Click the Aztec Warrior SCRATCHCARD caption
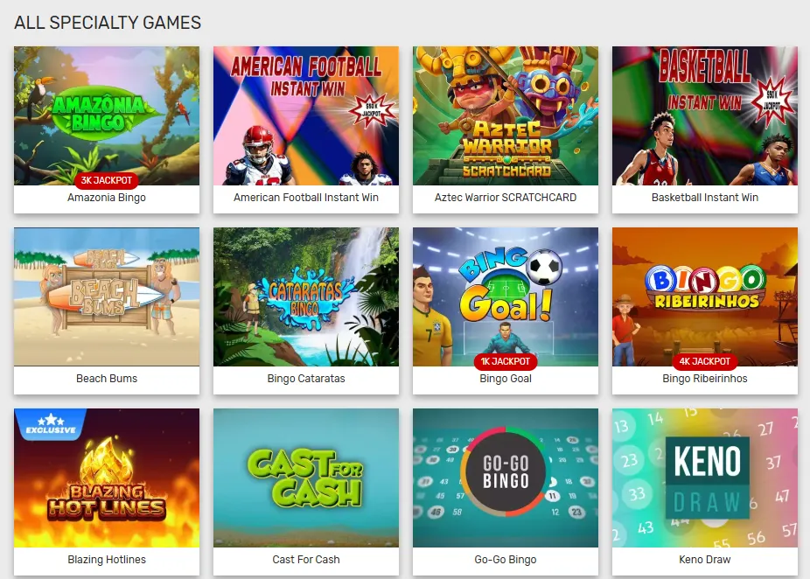Viewport: 810px width, 579px height. click(506, 198)
